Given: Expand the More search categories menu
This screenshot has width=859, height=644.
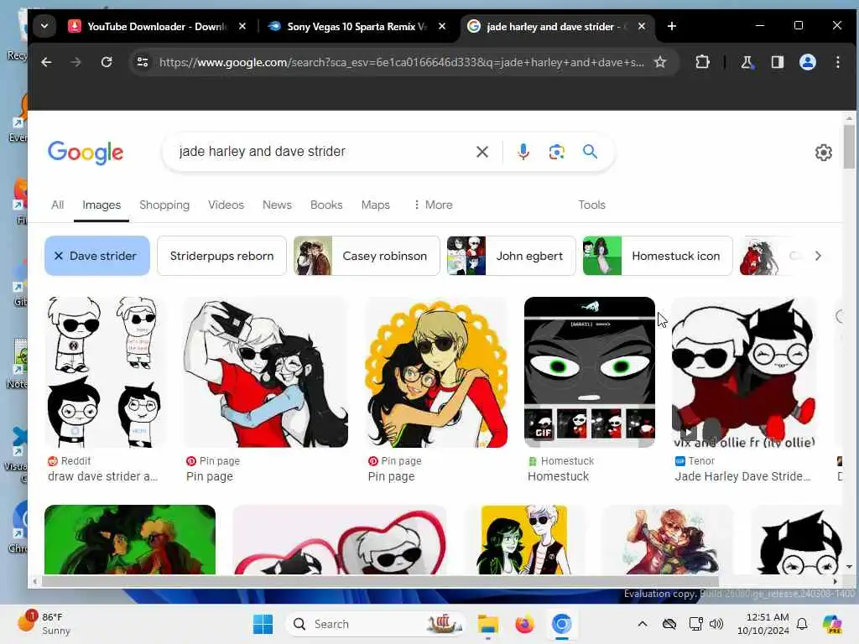Looking at the screenshot, I should point(433,205).
